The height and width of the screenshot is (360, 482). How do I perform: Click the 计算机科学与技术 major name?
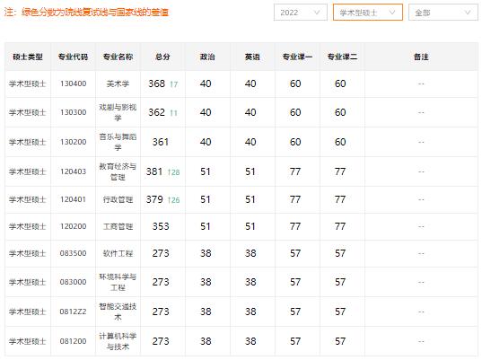click(118, 341)
